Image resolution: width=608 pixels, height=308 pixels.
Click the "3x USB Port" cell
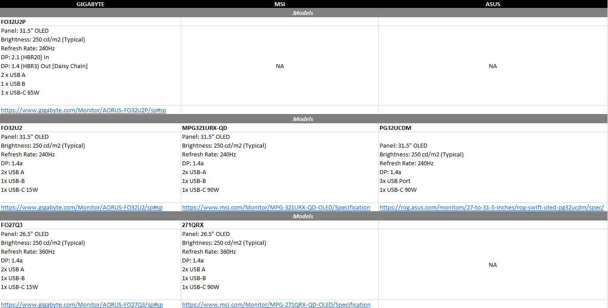coord(395,181)
